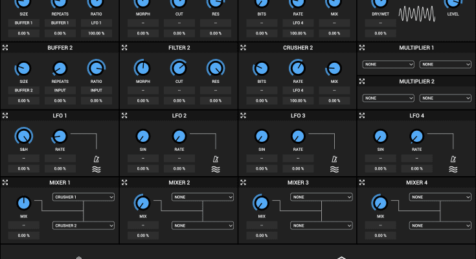The height and width of the screenshot is (259, 476).
Task: Click the expand icon for Filter 2
Action: tap(124, 48)
